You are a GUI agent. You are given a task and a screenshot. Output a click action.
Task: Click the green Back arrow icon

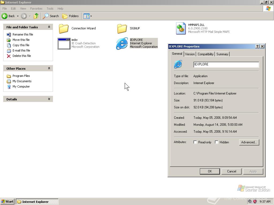[5, 16]
